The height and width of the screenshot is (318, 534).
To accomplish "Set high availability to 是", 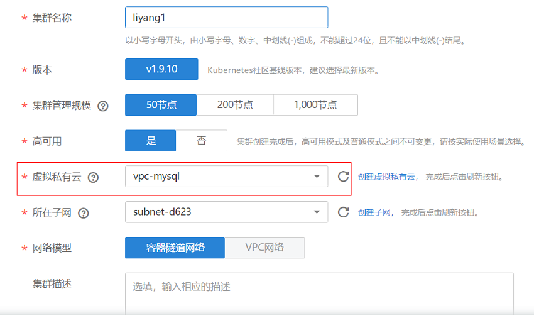I will tap(151, 140).
